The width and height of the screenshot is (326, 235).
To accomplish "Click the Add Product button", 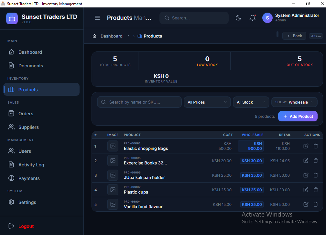I will pyautogui.click(x=298, y=116).
